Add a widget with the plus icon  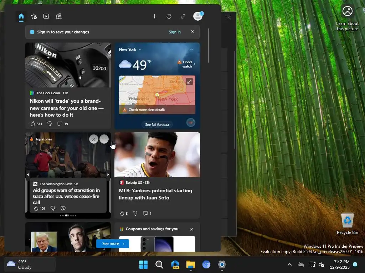tap(155, 16)
